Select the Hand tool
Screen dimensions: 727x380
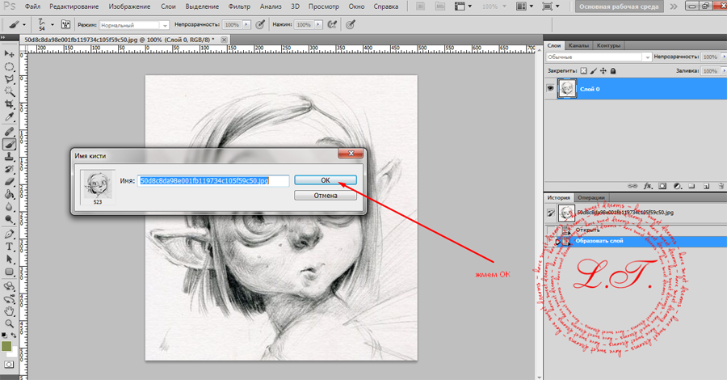click(x=9, y=311)
